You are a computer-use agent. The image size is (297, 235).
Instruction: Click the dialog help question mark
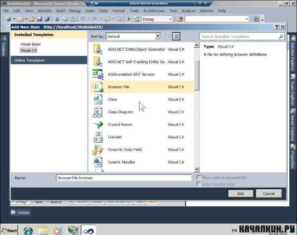(277, 27)
